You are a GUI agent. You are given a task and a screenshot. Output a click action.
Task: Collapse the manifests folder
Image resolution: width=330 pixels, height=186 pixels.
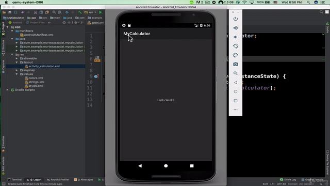[x=12, y=31]
